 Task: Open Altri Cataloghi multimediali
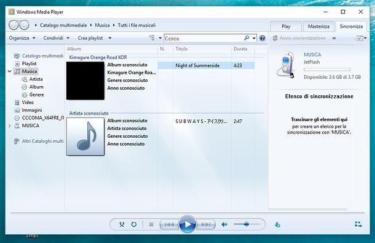click(39, 141)
